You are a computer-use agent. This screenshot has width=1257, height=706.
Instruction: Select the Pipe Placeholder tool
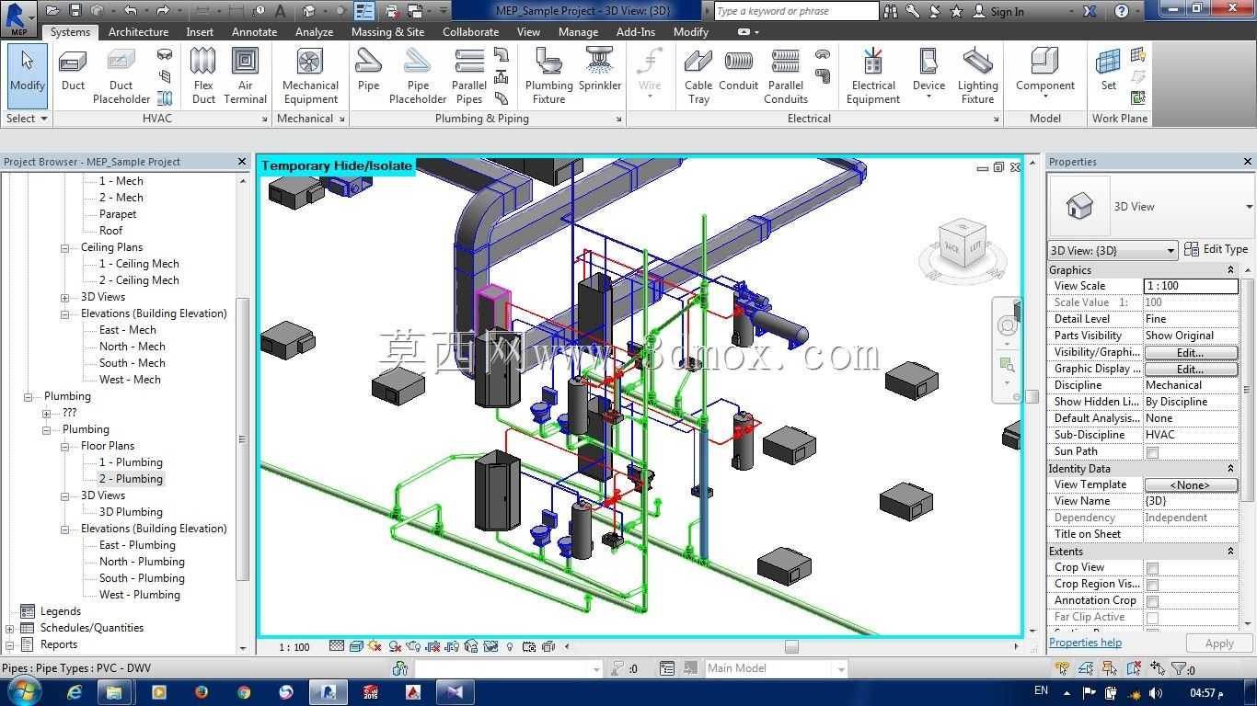(418, 75)
